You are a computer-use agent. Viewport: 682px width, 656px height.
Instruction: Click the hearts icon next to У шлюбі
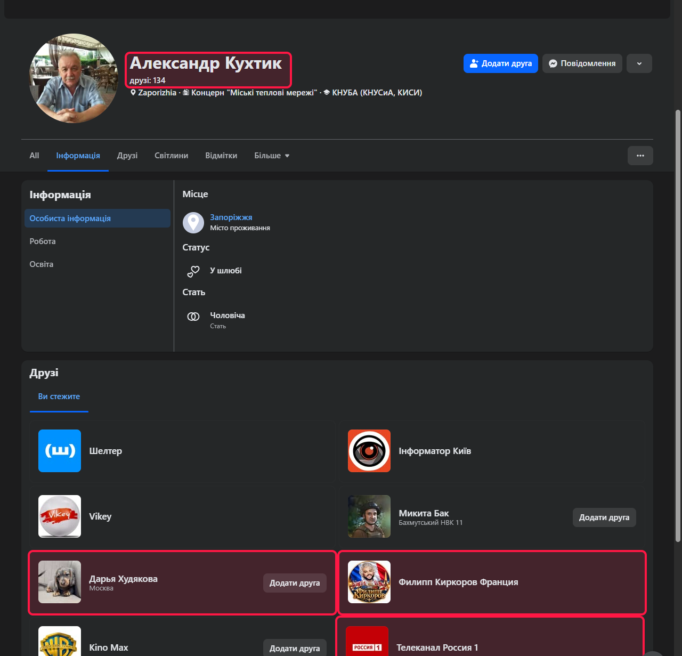193,271
